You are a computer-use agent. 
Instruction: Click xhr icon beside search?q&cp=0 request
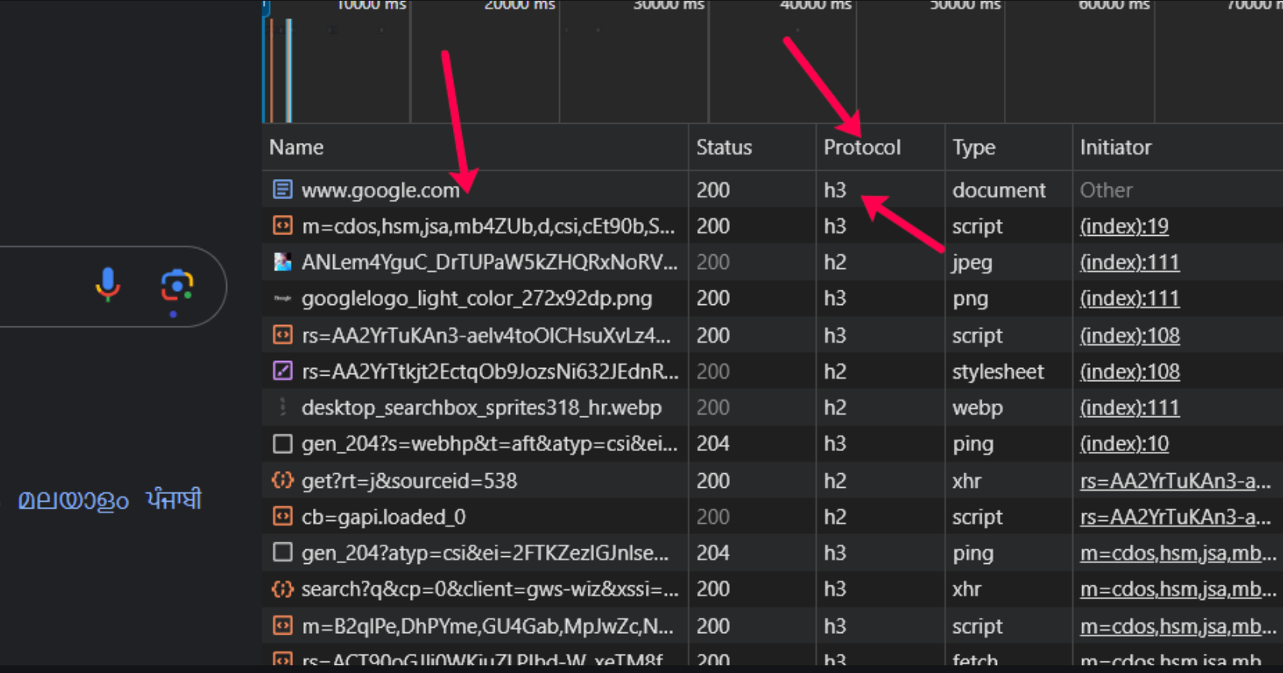[x=282, y=588]
